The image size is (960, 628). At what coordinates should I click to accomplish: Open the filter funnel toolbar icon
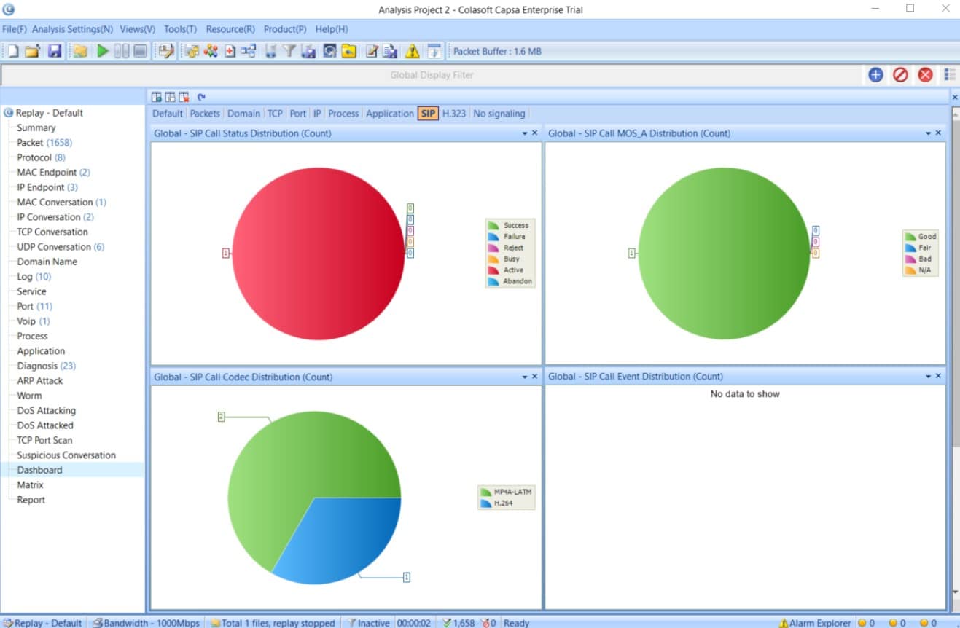click(x=289, y=51)
